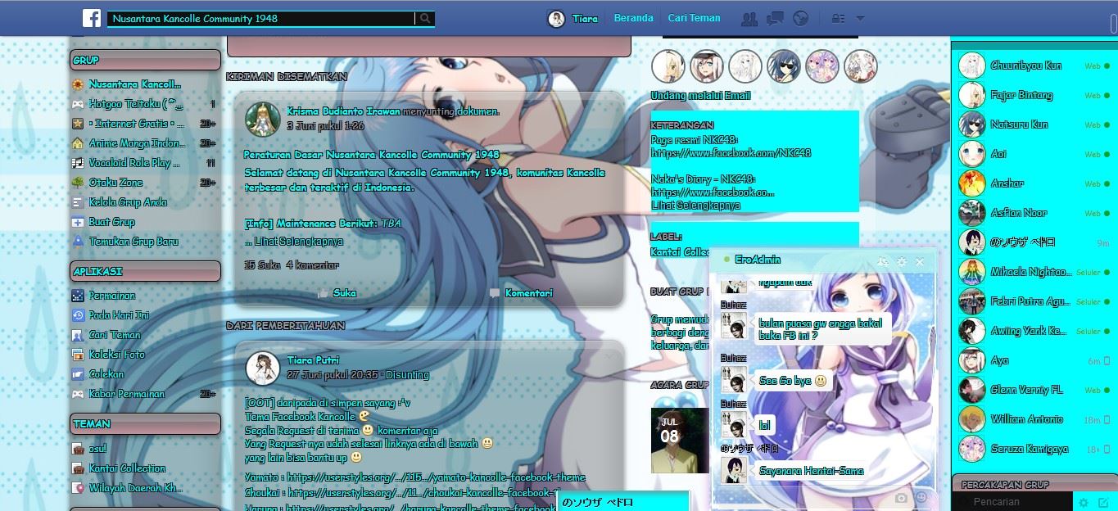Open the messages icon in top bar
Screen dimensions: 1118x511
pyautogui.click(x=775, y=18)
